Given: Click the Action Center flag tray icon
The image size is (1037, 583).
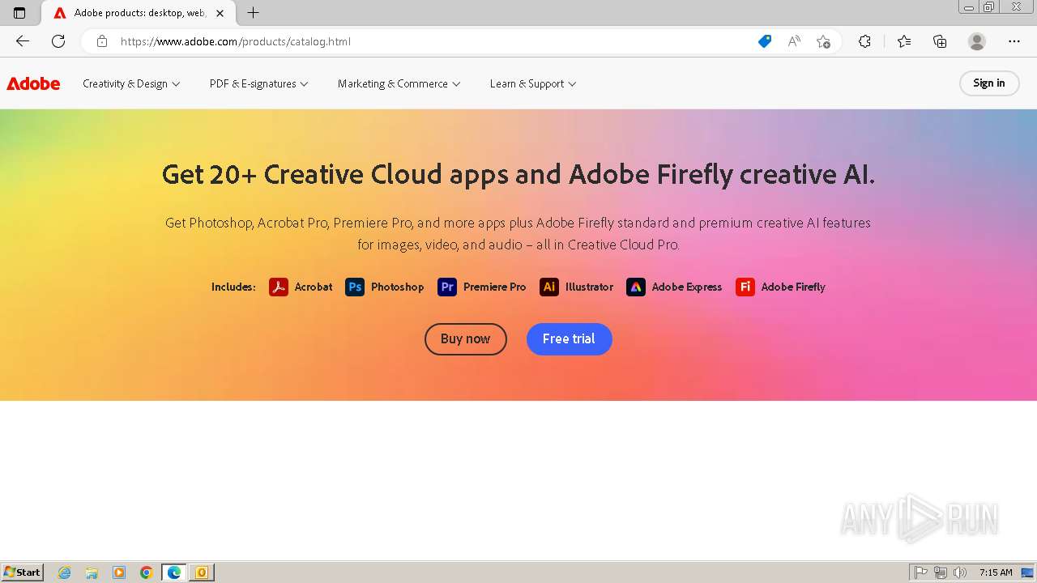Looking at the screenshot, I should coord(921,572).
